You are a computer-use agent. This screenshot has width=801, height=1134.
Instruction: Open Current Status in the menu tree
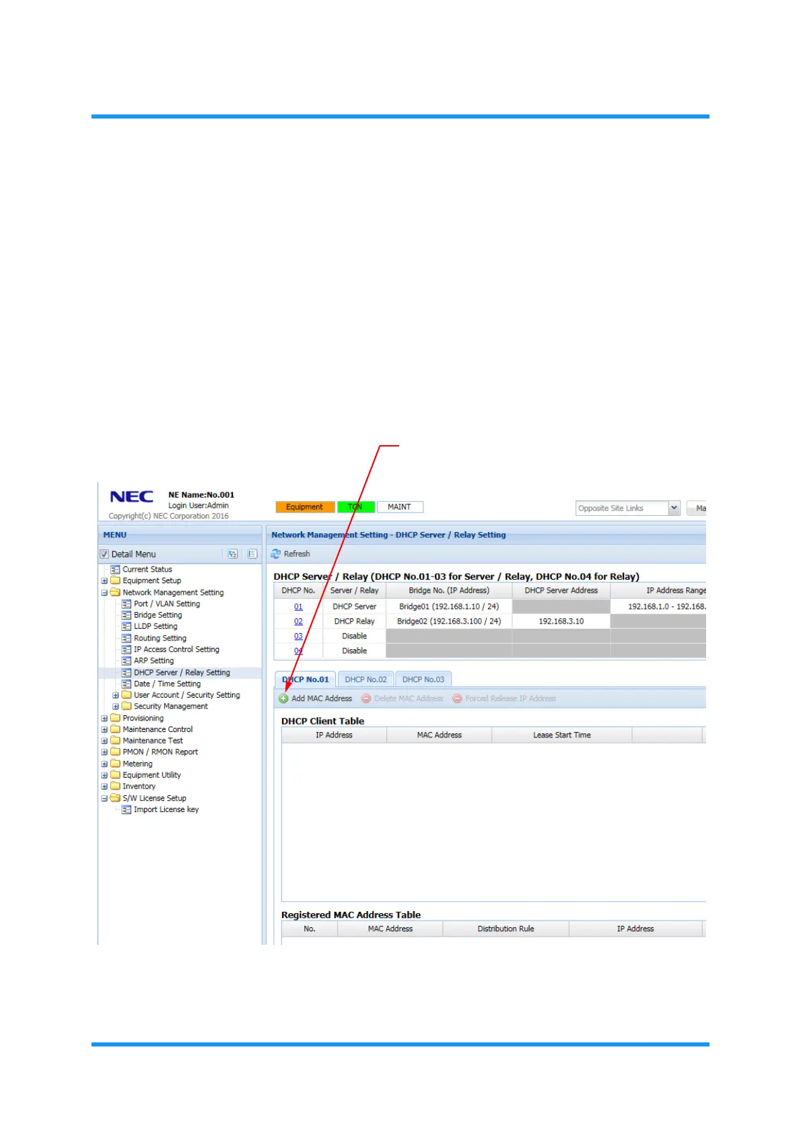[147, 570]
